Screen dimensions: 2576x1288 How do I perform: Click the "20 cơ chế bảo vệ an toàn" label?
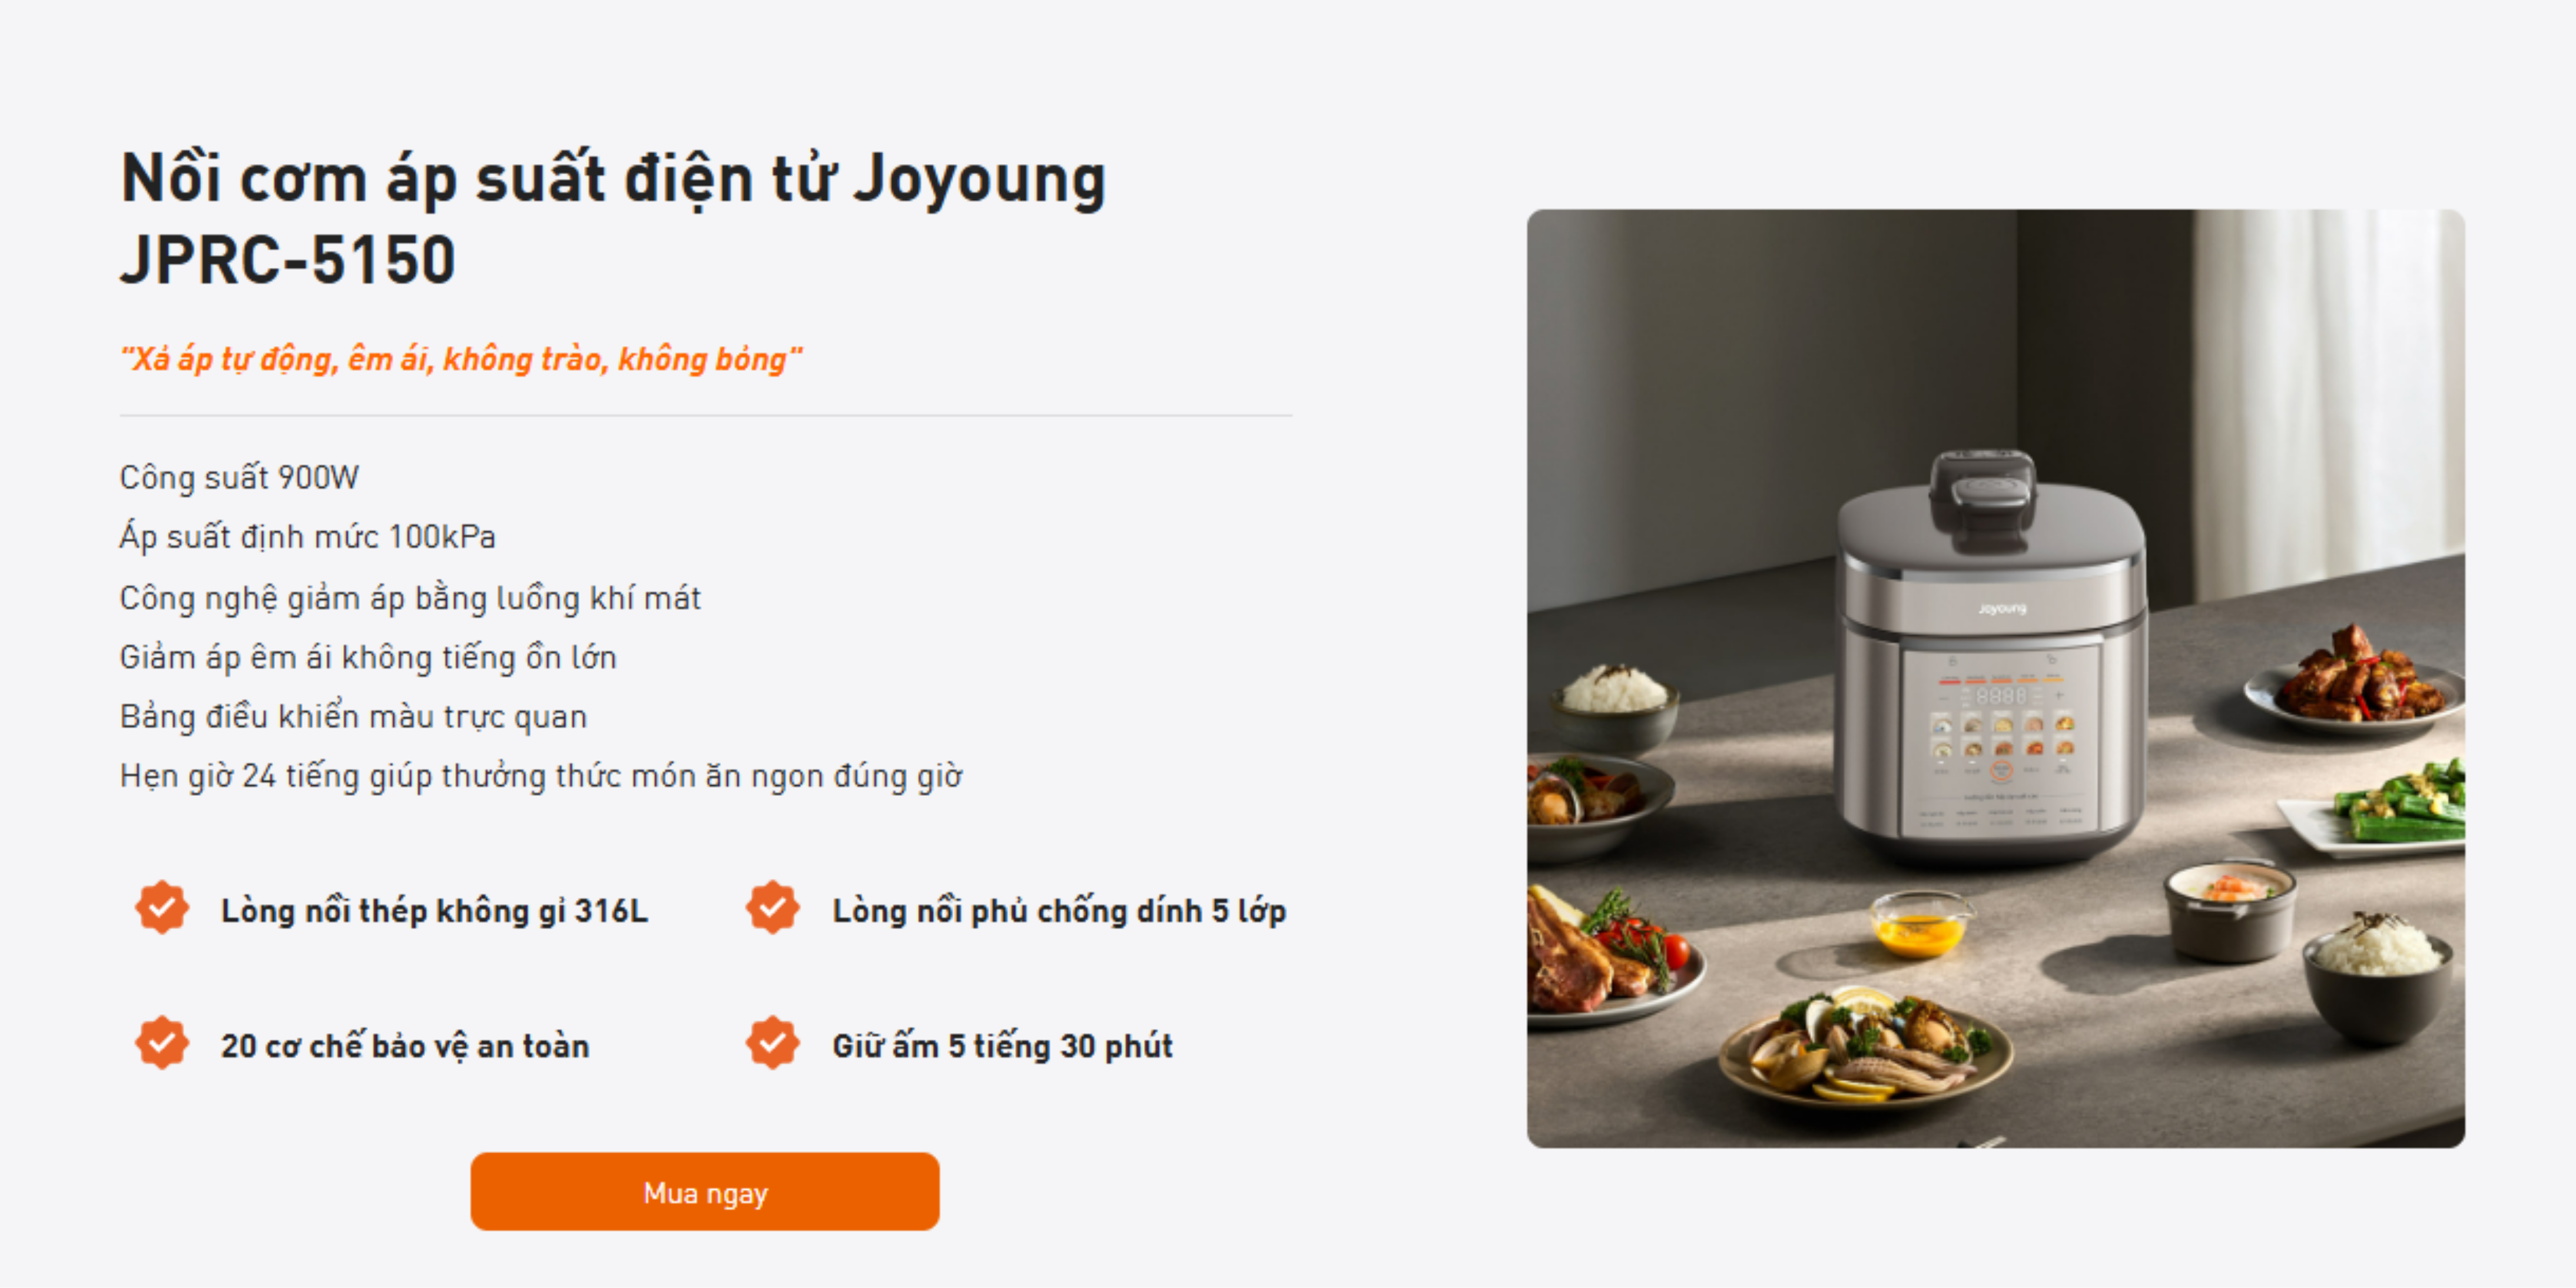(x=405, y=1046)
